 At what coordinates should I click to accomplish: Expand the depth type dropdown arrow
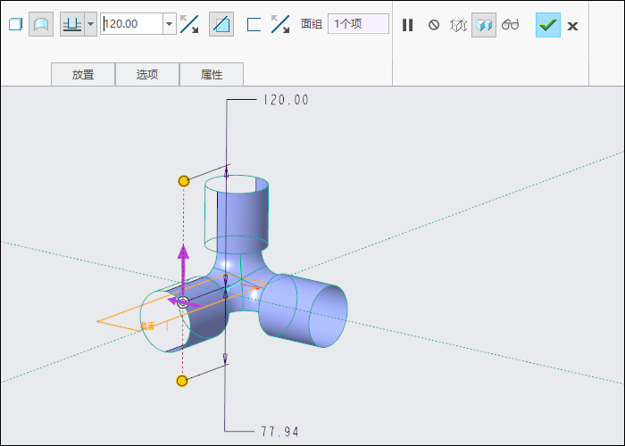tap(91, 24)
